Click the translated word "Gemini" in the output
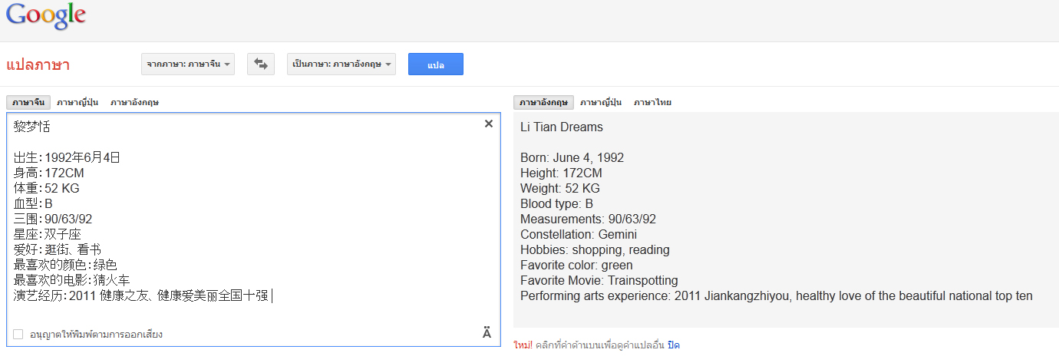The image size is (1059, 363). (x=617, y=235)
